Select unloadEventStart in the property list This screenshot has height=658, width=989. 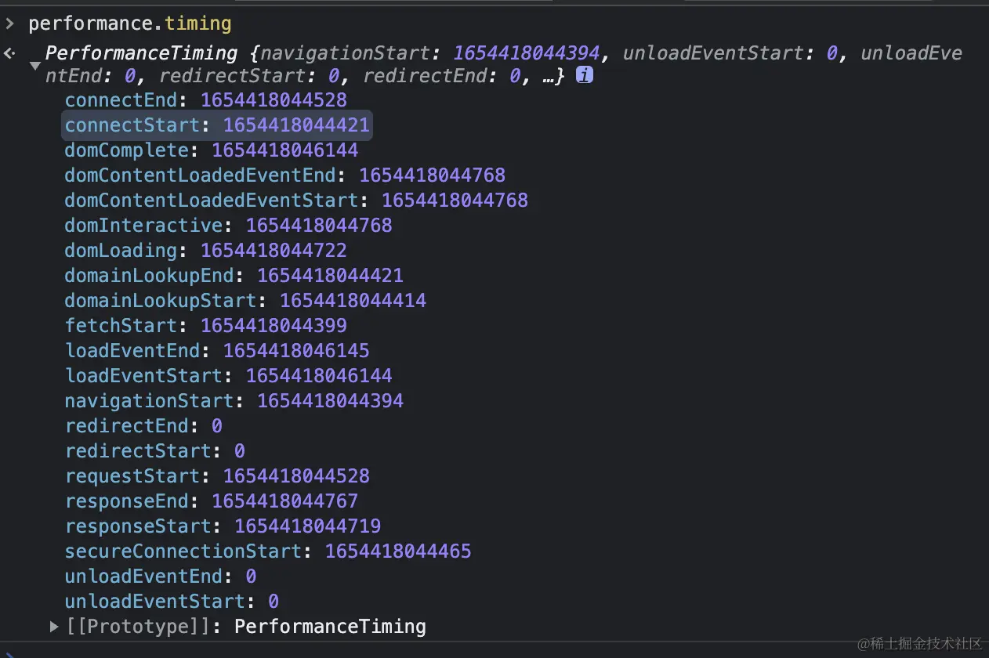click(x=172, y=602)
